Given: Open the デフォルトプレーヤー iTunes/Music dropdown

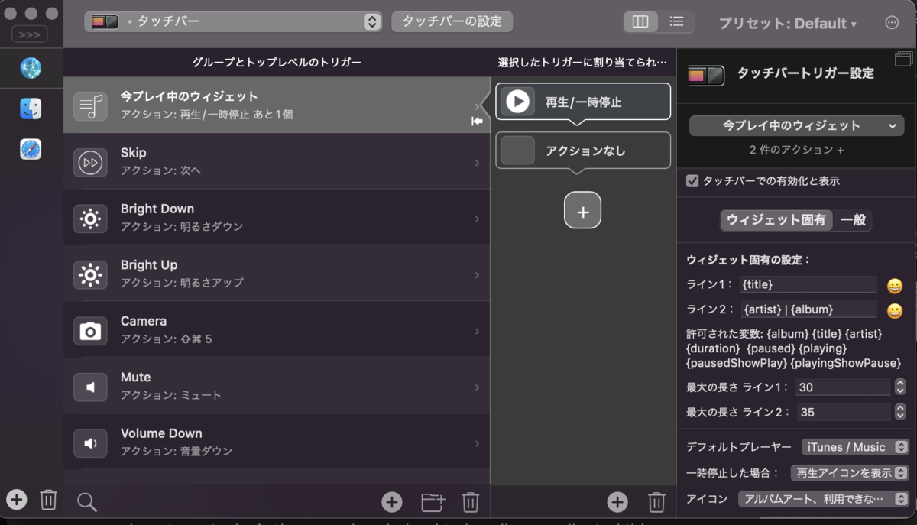Looking at the screenshot, I should point(854,447).
